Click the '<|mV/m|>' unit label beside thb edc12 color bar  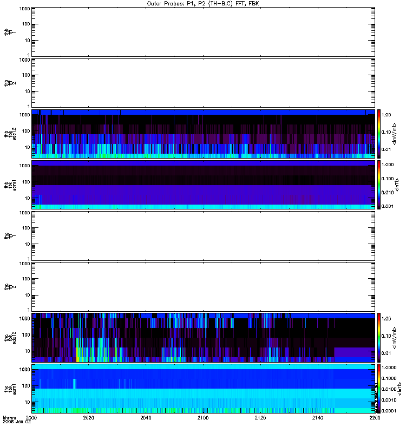tap(395, 134)
